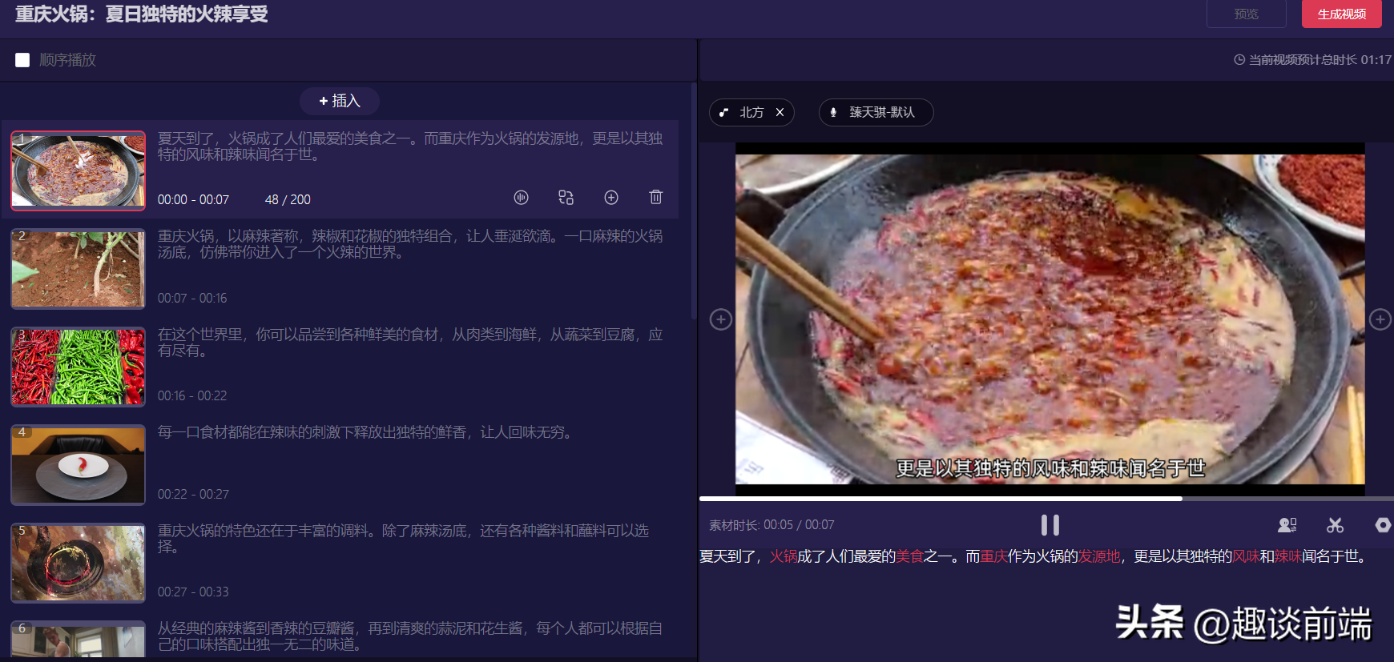Image resolution: width=1394 pixels, height=662 pixels.
Task: Select scene 4 plate with chili thumbnail
Action: tap(78, 465)
